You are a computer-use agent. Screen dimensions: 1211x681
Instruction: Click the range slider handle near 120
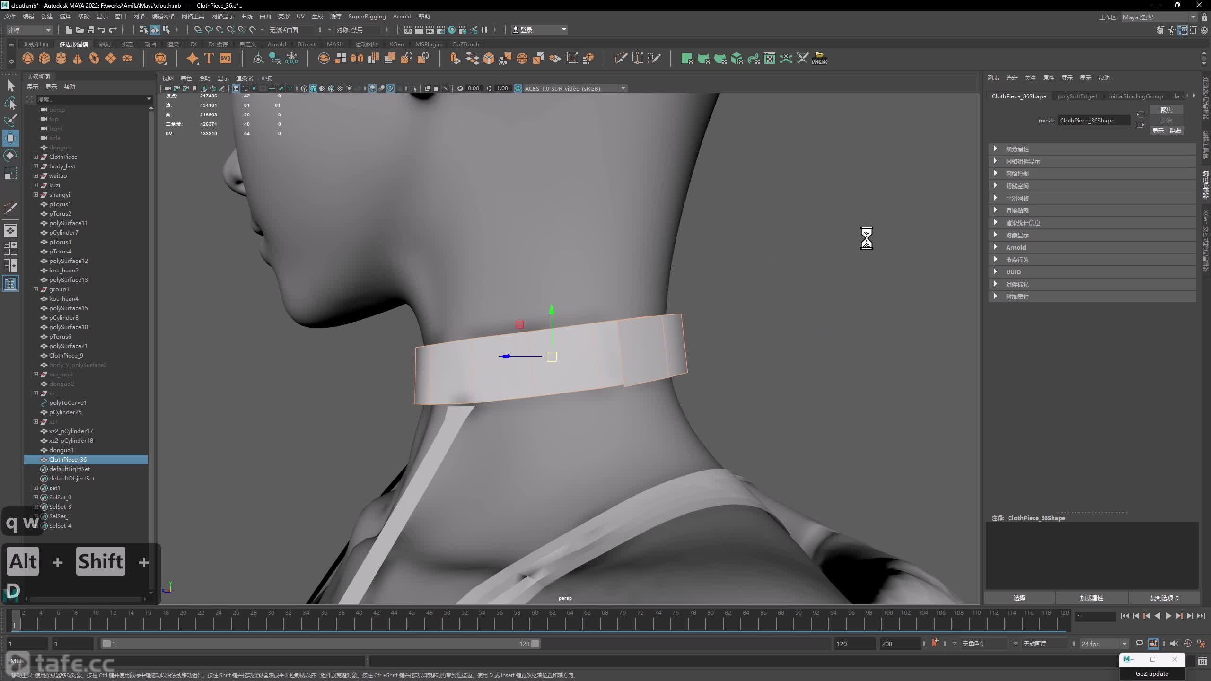tap(535, 644)
